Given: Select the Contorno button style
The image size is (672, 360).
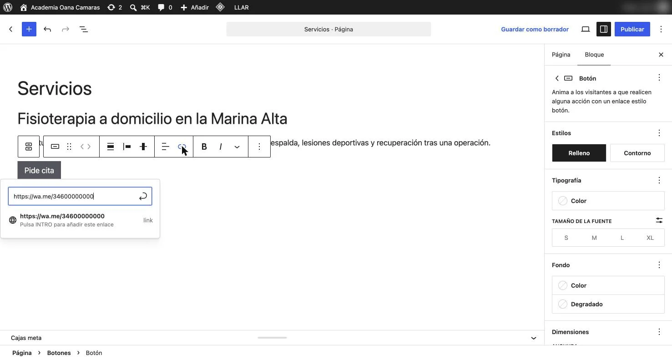Looking at the screenshot, I should click(x=637, y=153).
